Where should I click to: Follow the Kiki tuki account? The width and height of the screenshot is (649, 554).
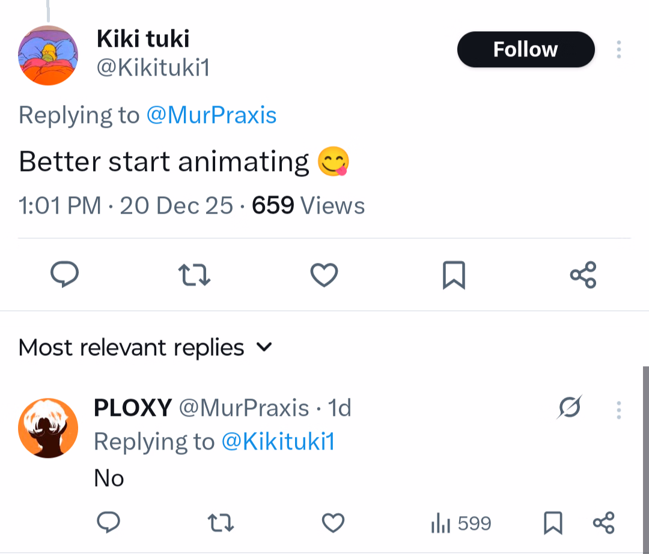[525, 49]
